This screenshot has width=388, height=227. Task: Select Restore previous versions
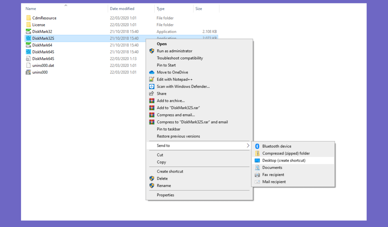(x=178, y=136)
